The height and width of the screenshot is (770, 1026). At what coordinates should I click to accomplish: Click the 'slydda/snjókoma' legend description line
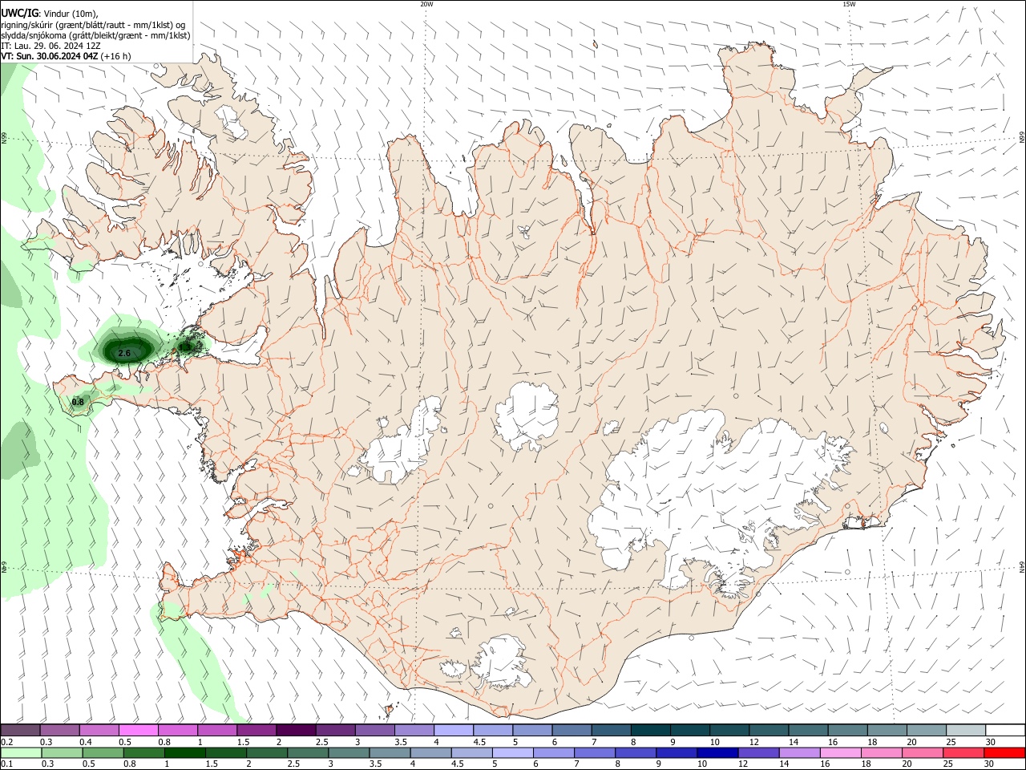[95, 35]
